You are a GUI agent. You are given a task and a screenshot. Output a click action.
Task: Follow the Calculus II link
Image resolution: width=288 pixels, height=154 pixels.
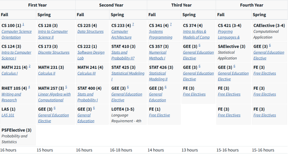[47, 73]
